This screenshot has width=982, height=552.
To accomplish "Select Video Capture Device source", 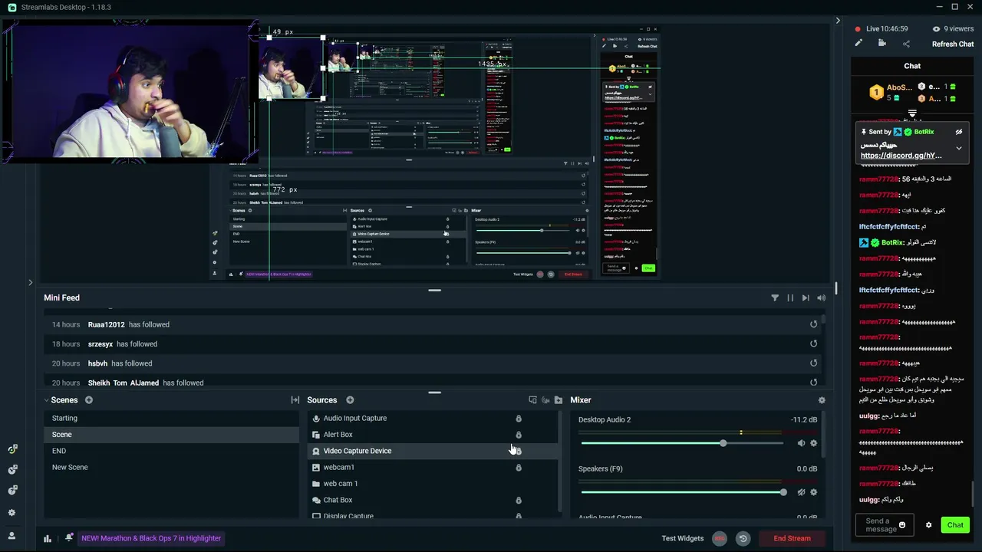I will pyautogui.click(x=433, y=451).
